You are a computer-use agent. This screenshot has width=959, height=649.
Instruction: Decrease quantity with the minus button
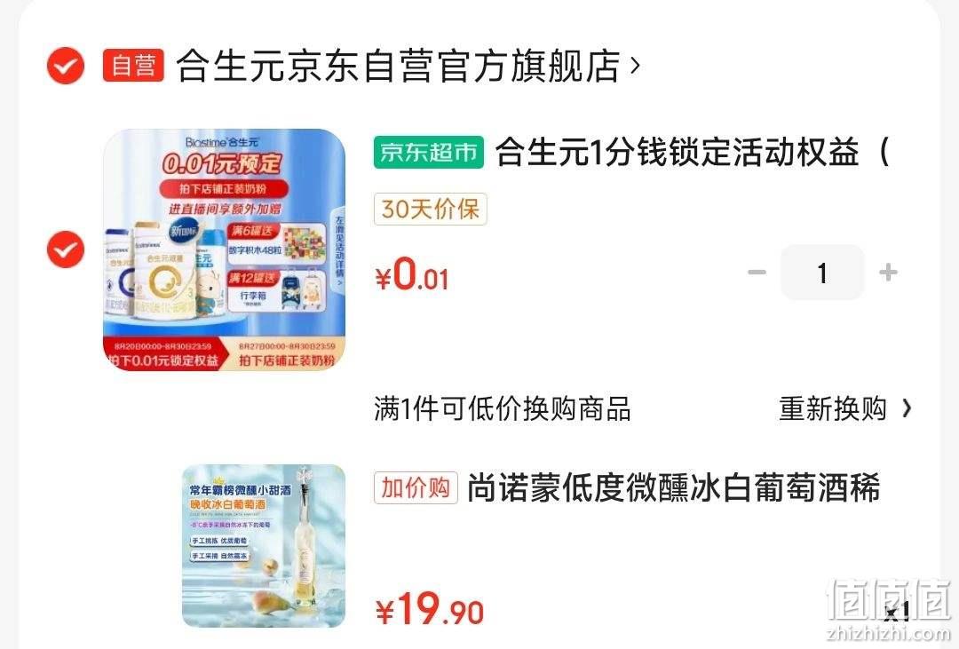(757, 273)
